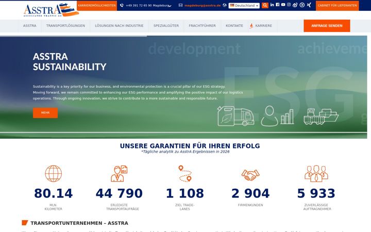Click the group of people icon
Image resolution: width=371 pixels, height=232 pixels.
316,174
